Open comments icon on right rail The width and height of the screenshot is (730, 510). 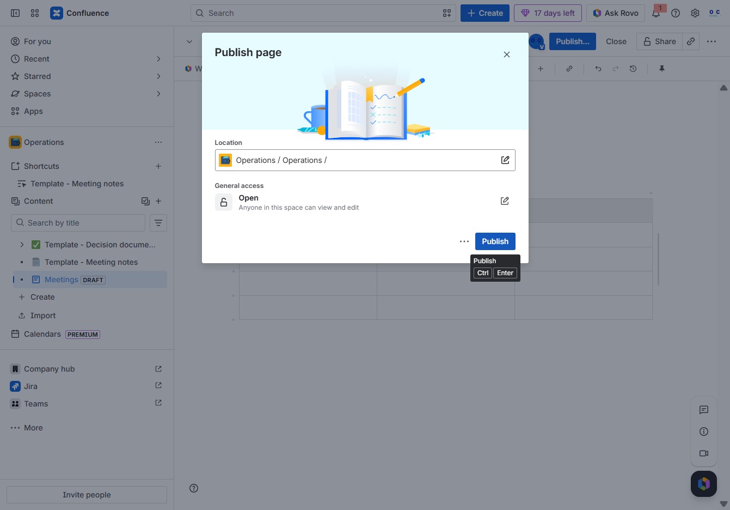(704, 410)
